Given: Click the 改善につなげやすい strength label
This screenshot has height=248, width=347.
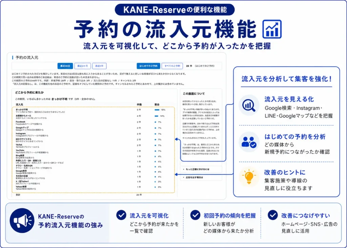Looking at the screenshot, I should pyautogui.click(x=306, y=216).
